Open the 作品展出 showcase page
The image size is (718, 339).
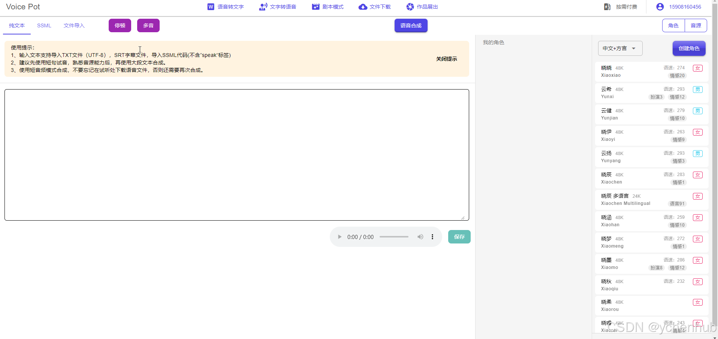click(422, 7)
